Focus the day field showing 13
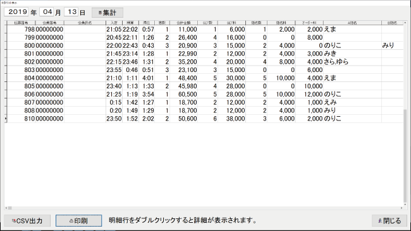 click(x=71, y=12)
